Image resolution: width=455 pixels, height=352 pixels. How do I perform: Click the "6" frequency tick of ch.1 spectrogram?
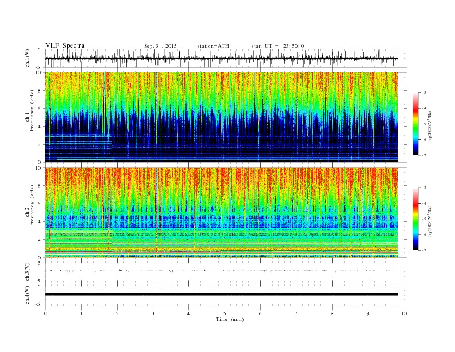click(x=40, y=109)
